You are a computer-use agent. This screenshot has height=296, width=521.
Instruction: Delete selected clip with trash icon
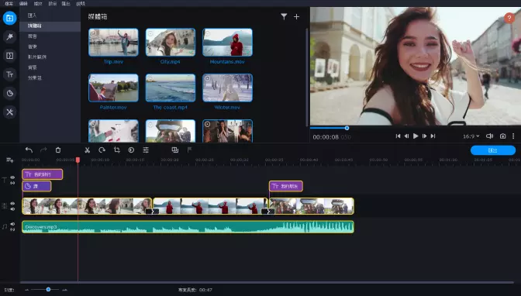[x=58, y=150]
